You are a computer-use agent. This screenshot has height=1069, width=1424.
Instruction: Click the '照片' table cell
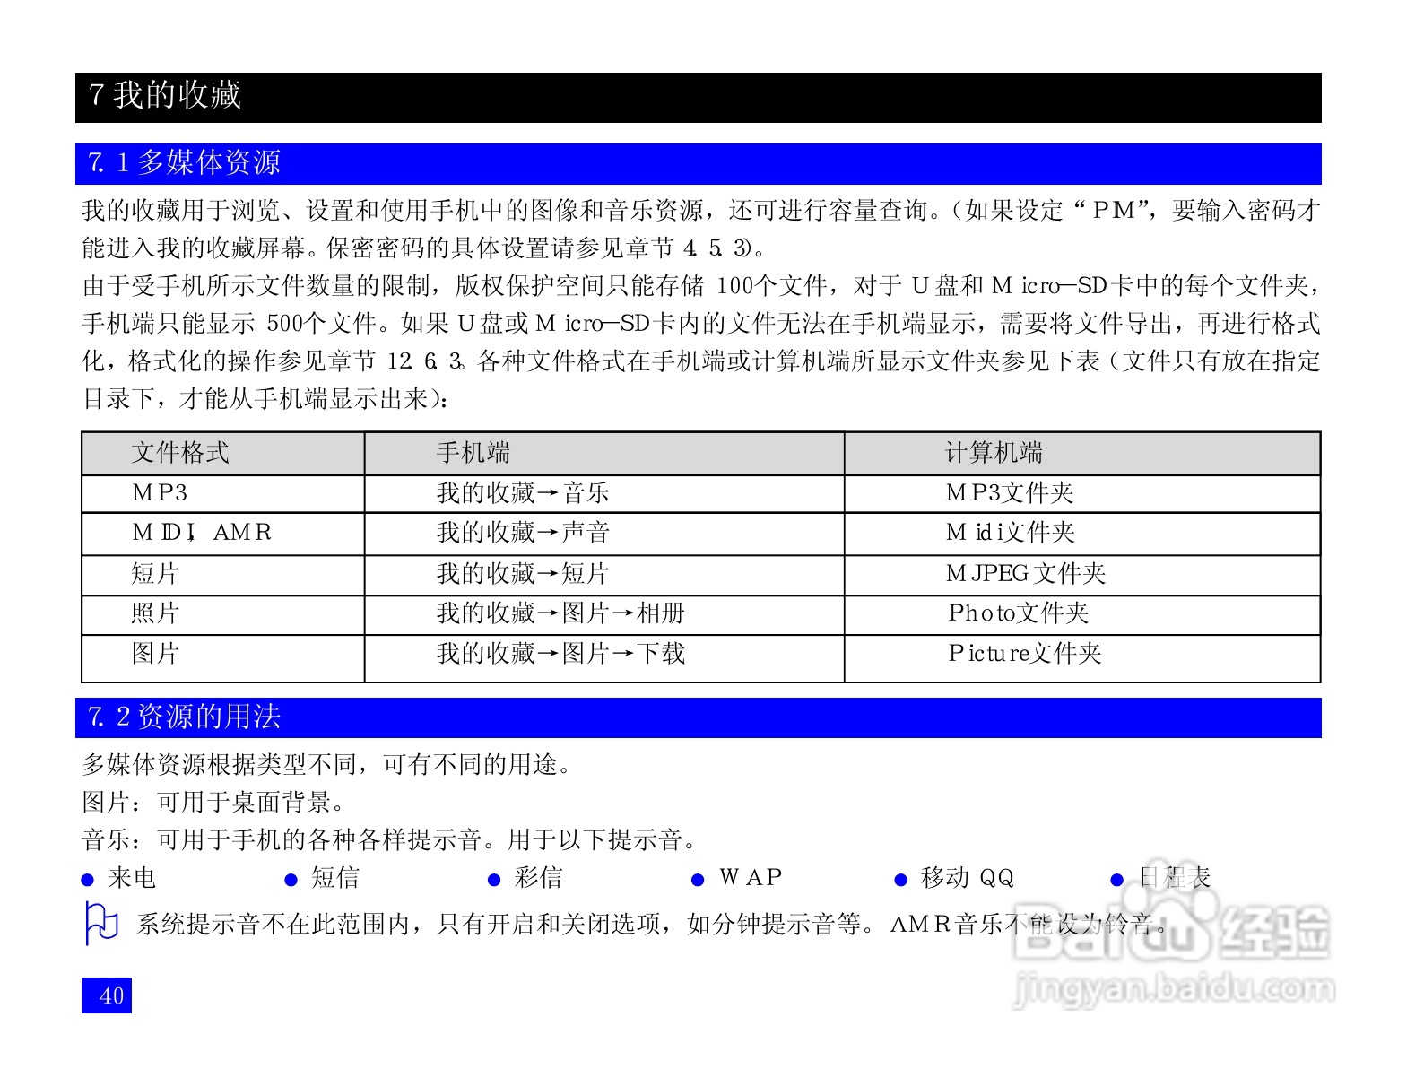click(155, 613)
